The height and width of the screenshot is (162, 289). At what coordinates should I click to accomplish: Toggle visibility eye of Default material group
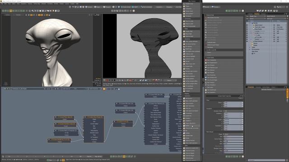247,39
